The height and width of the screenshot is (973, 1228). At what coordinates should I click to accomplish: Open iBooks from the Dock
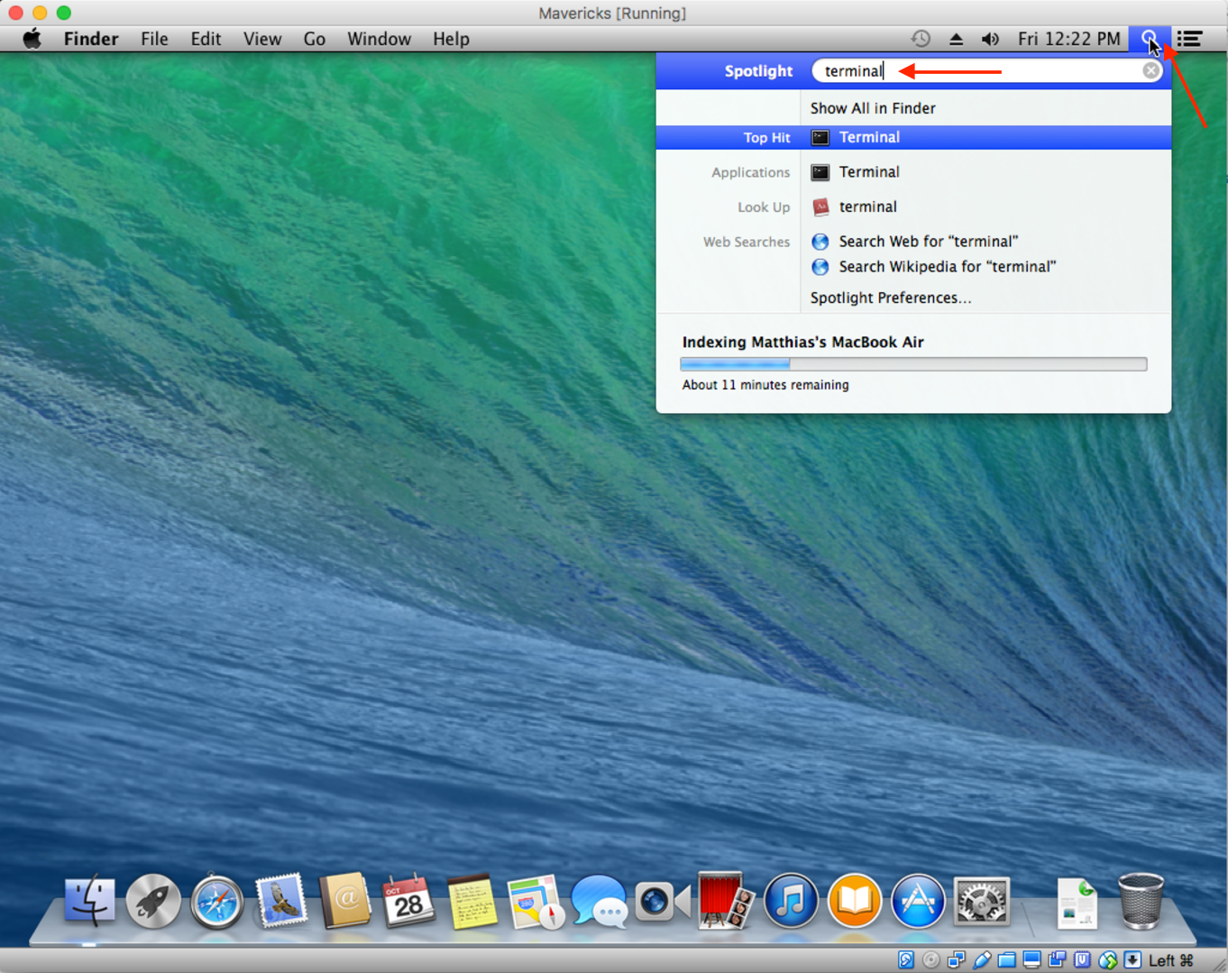[x=854, y=902]
